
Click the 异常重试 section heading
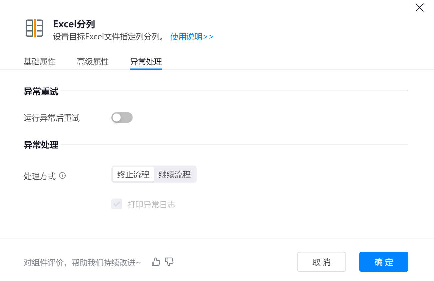pyautogui.click(x=41, y=92)
